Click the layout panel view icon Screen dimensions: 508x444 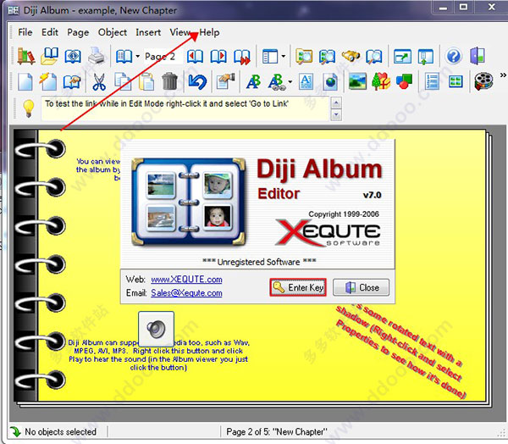click(x=270, y=57)
